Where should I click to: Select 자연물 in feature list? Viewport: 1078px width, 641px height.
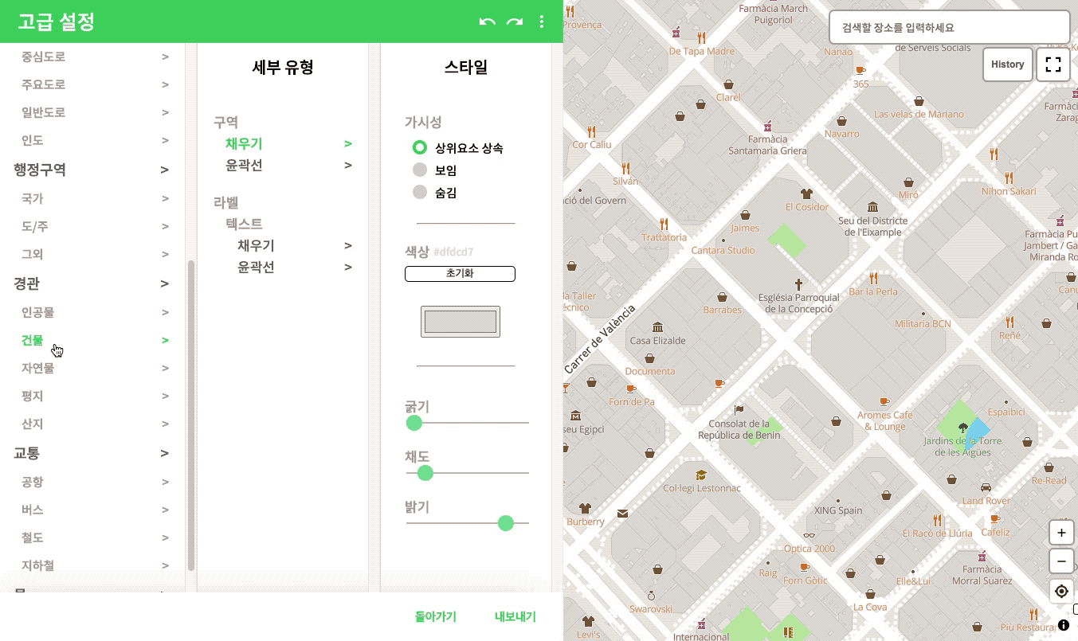[x=37, y=368]
